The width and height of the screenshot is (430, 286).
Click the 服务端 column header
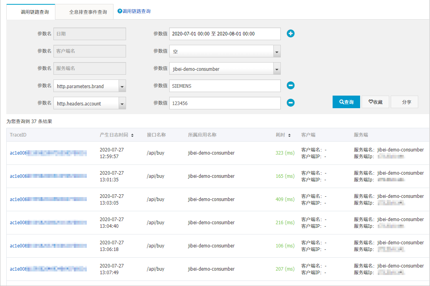click(x=361, y=135)
